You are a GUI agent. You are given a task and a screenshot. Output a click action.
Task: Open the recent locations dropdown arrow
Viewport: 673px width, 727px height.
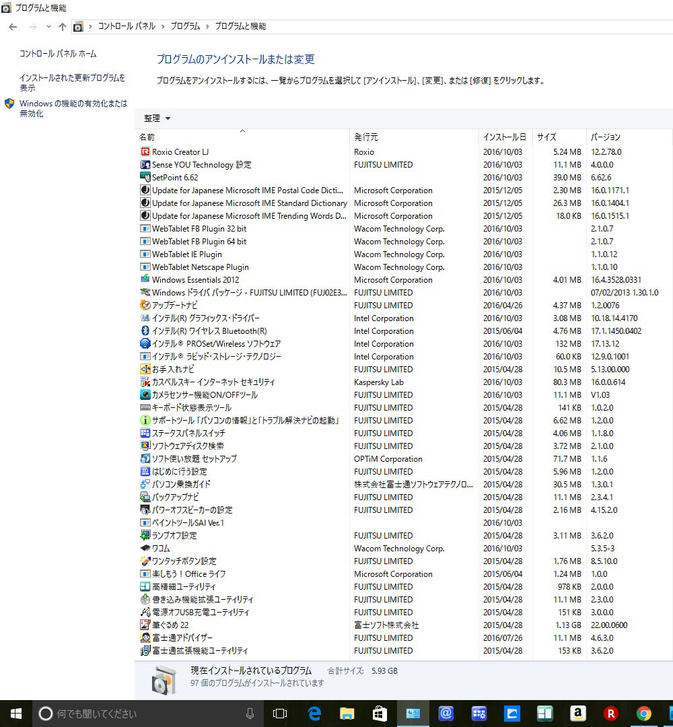pos(48,26)
